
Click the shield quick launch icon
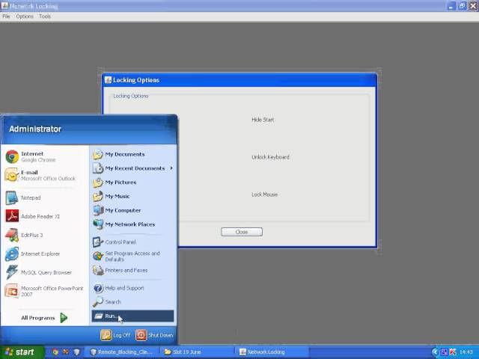[x=76, y=352]
